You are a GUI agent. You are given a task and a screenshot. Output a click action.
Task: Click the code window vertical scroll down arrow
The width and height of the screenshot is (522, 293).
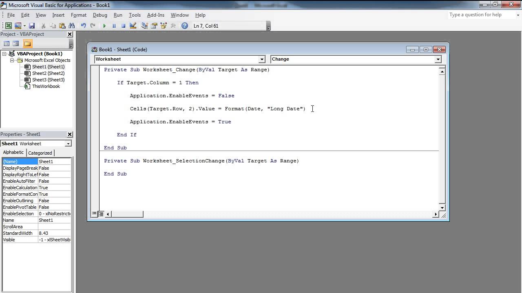pyautogui.click(x=442, y=207)
